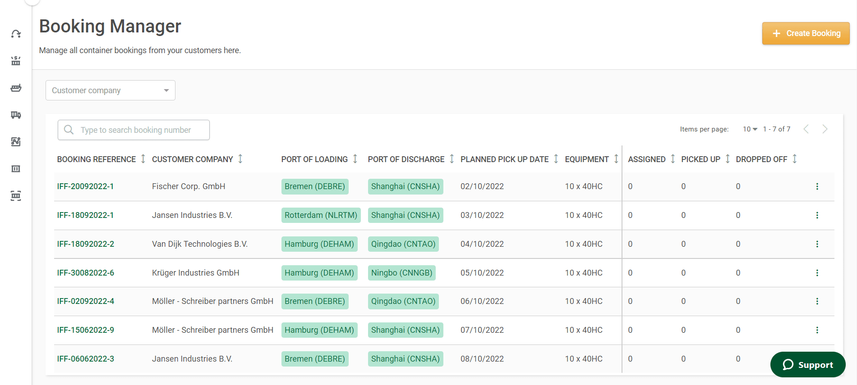Select the truck icon in sidebar
This screenshot has height=385, width=857.
[16, 115]
